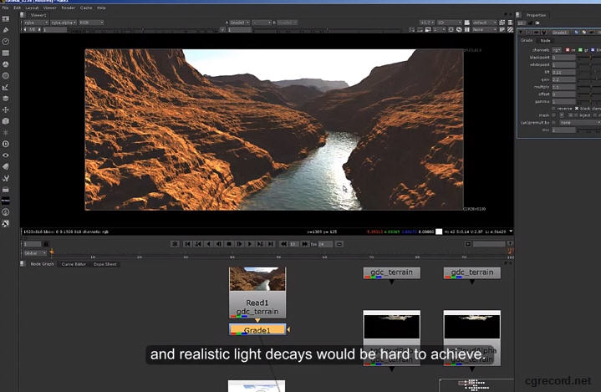Open the viewer zoom level dropdown
The height and width of the screenshot is (392, 601).
point(426,23)
